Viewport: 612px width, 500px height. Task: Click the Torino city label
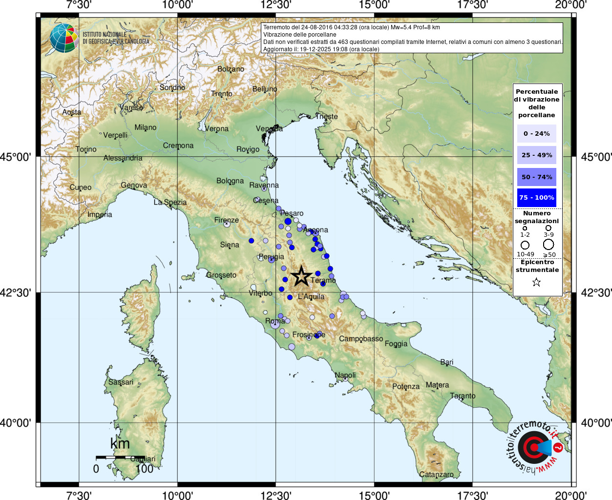86,149
